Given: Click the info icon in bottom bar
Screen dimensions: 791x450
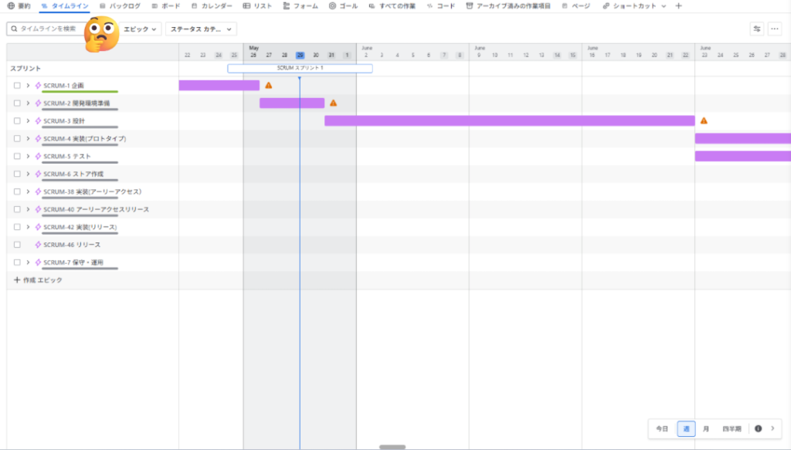Looking at the screenshot, I should (x=758, y=428).
